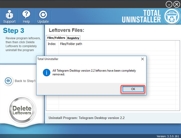Click the version number in status bar
The image size is (181, 138).
(x=168, y=136)
